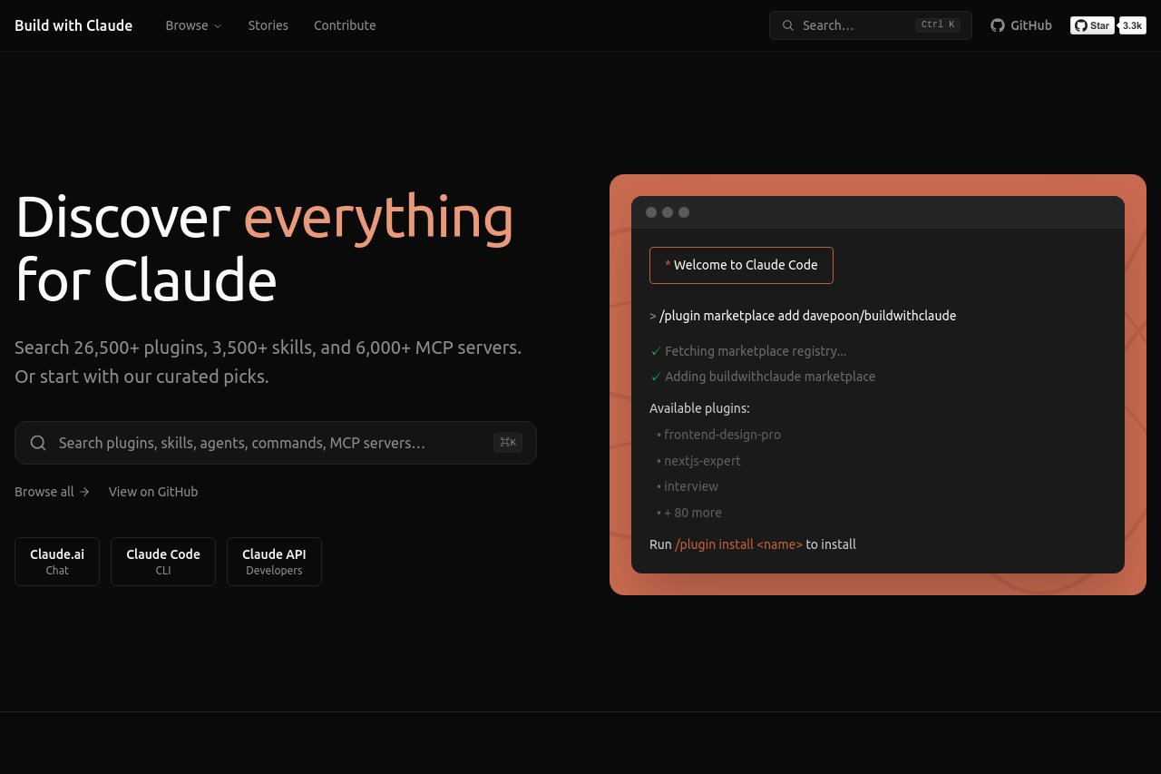Click the magnifier icon in the header search box
1161x774 pixels.
788,25
